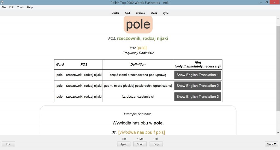The width and height of the screenshot is (280, 150).
Task: Click the '4d' interval label above Easy
Action: (156, 139)
